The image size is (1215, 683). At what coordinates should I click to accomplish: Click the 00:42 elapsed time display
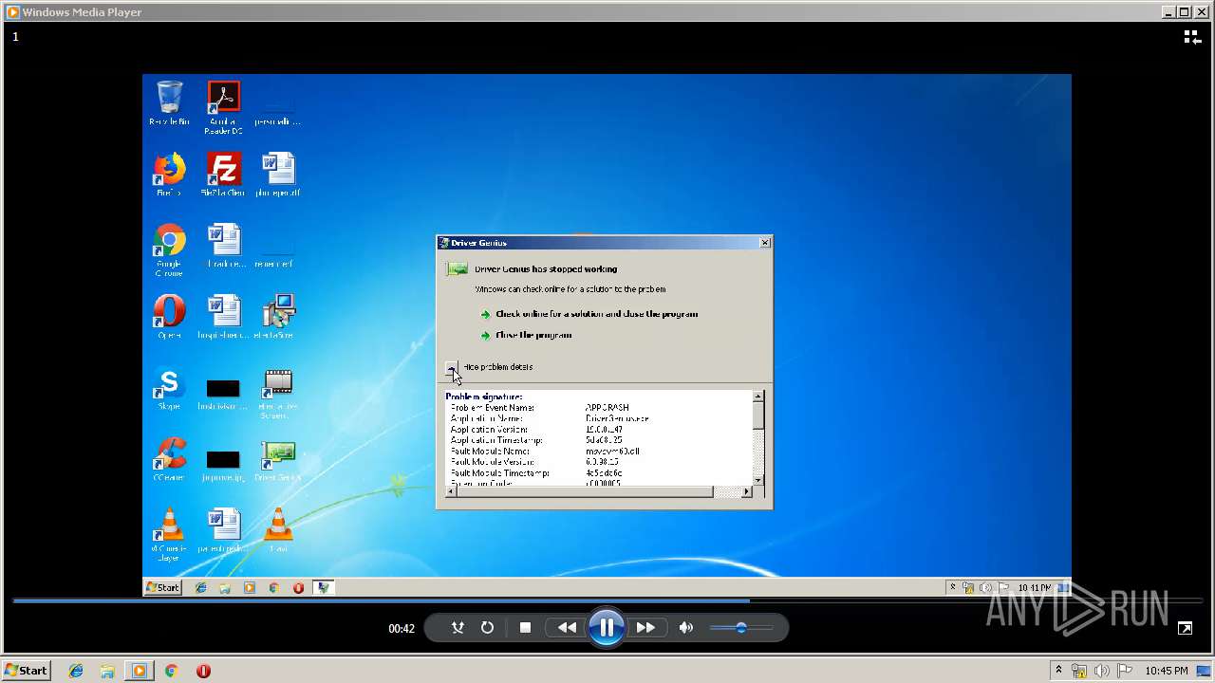(x=402, y=628)
